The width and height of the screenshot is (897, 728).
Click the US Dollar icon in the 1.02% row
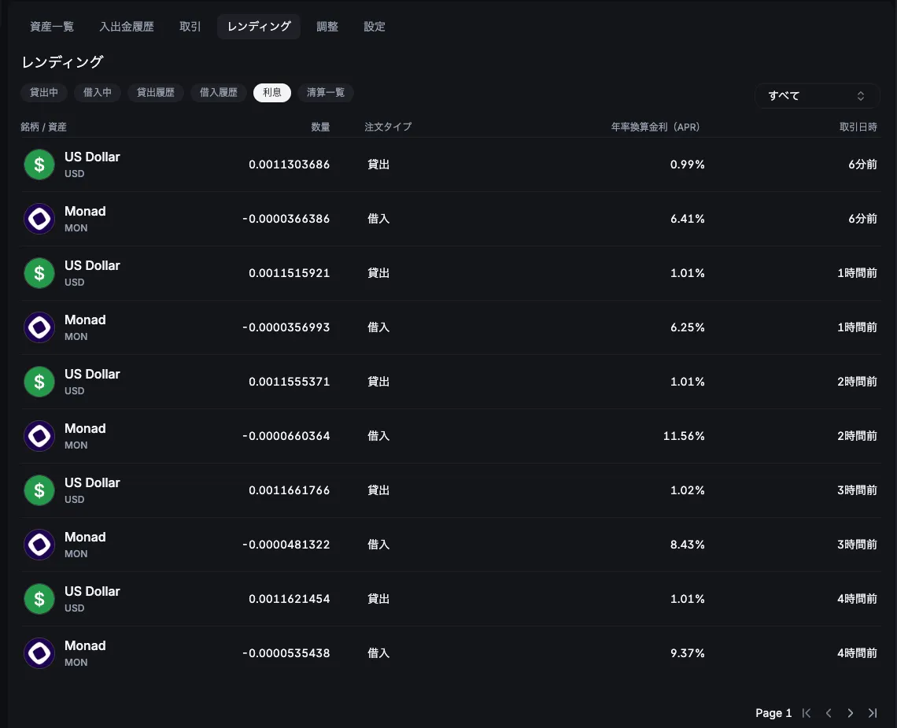(x=39, y=490)
